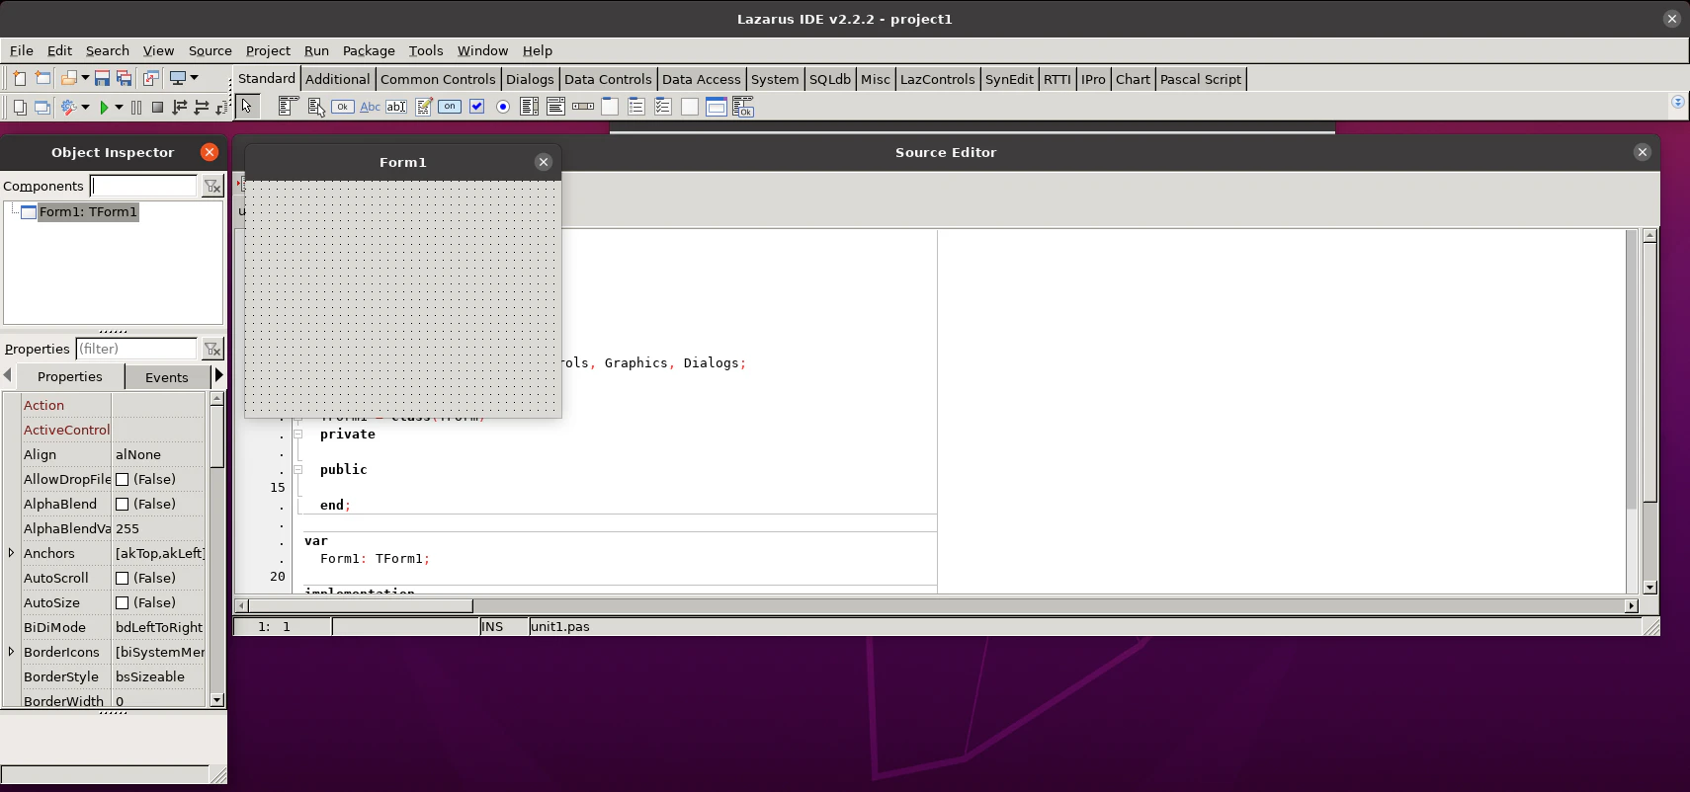
Task: Click the Components filter clear button
Action: 212,186
